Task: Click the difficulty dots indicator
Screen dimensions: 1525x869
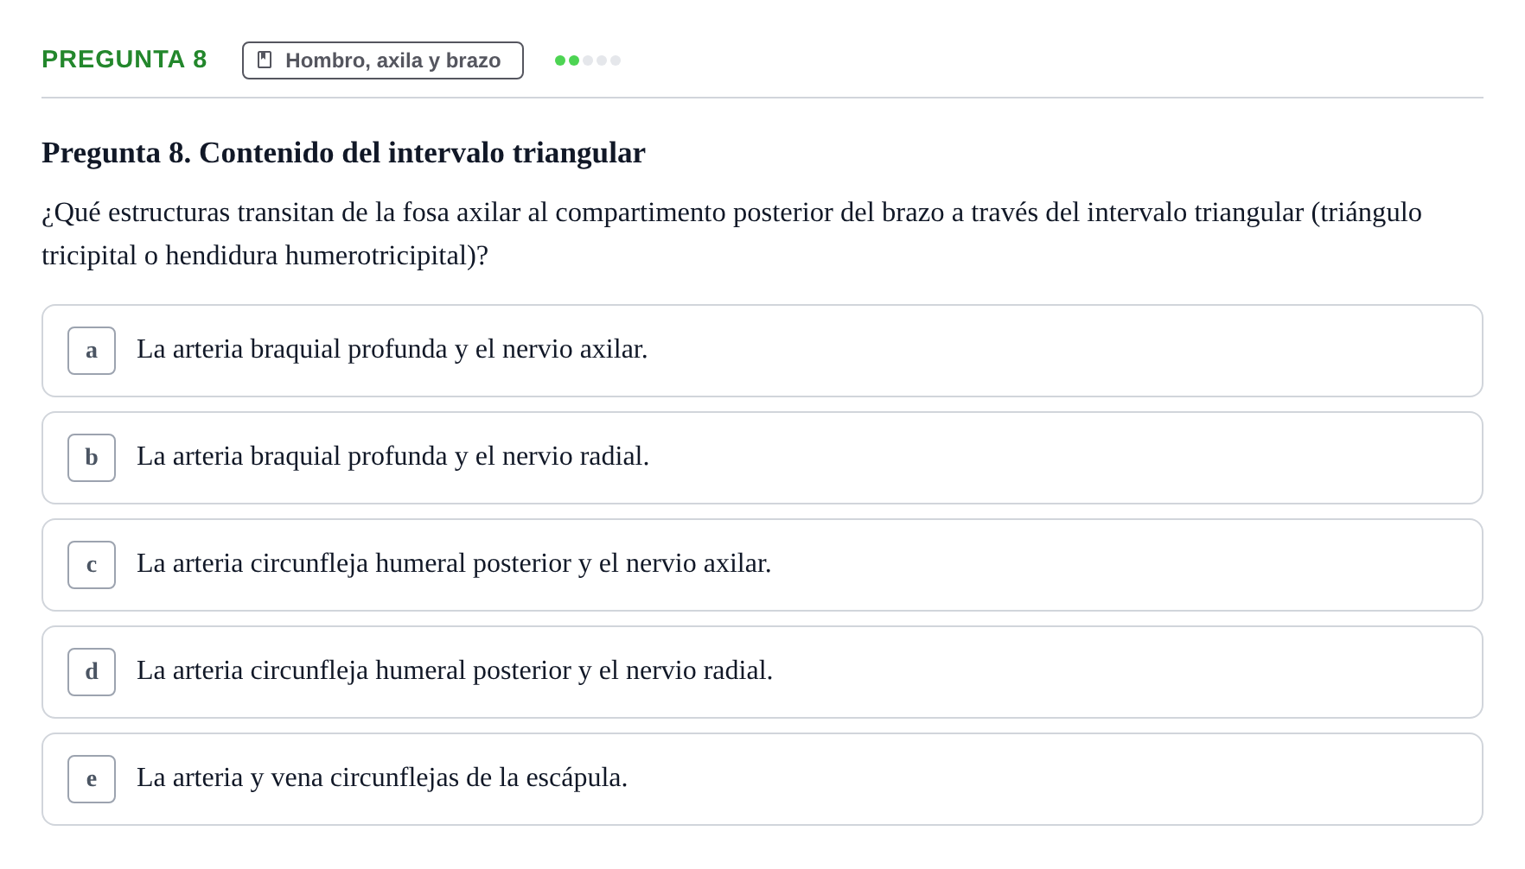Action: (588, 60)
